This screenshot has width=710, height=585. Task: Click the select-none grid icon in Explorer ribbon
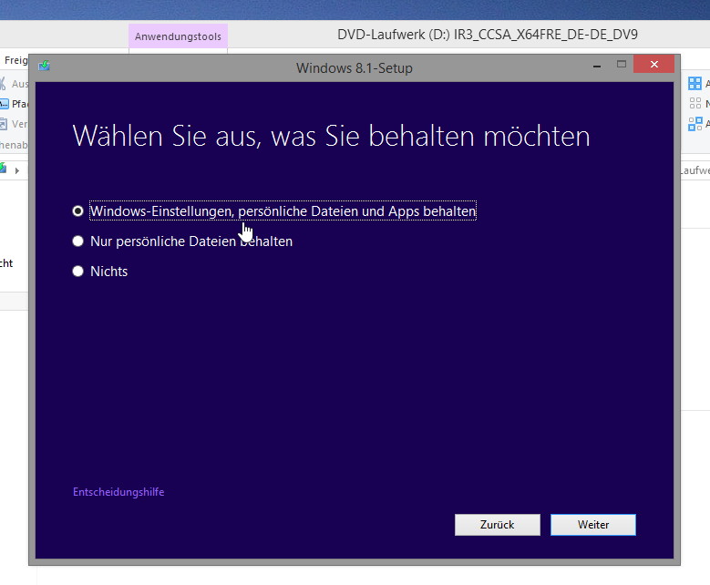click(x=695, y=104)
